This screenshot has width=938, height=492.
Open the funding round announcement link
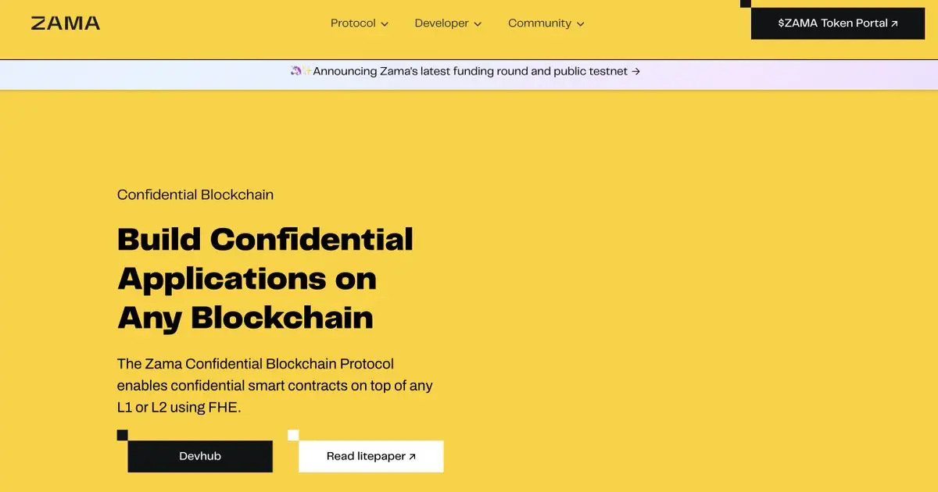(x=466, y=71)
